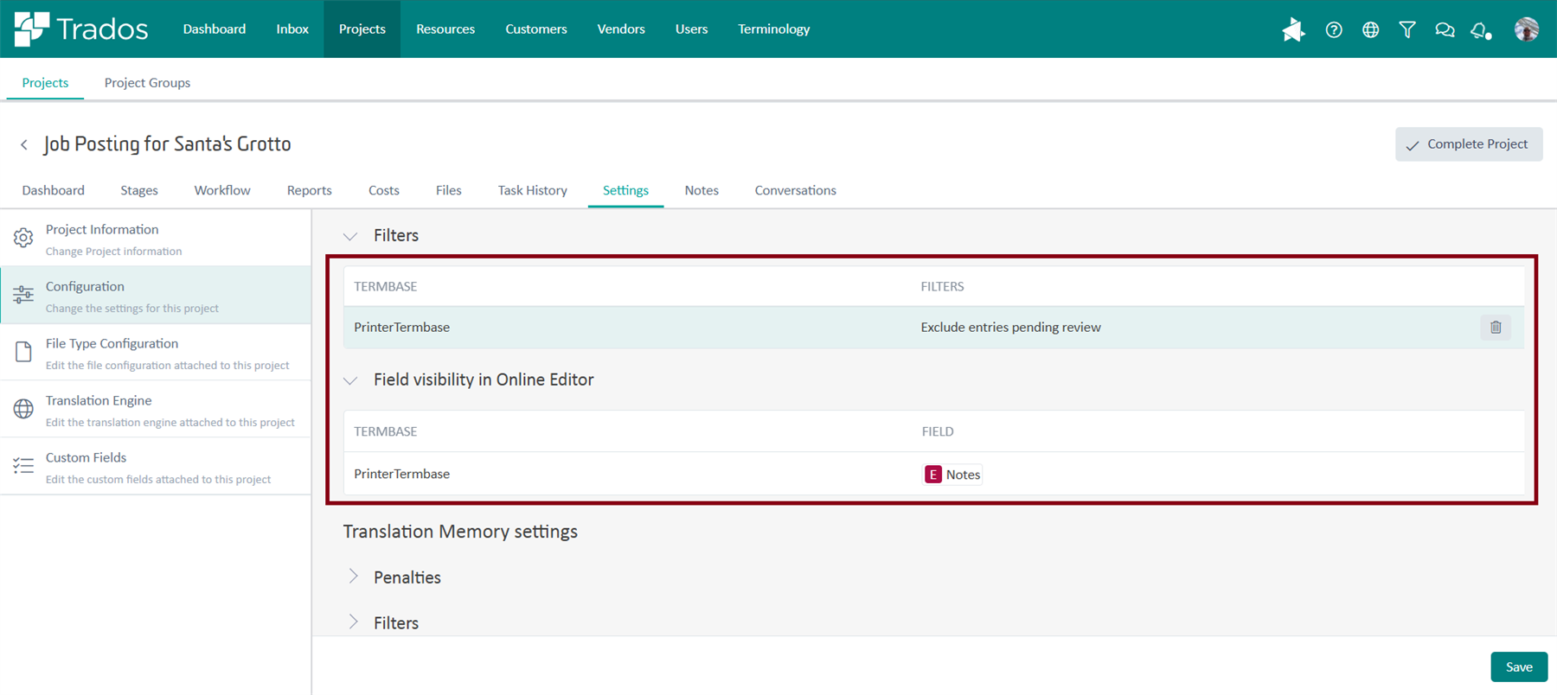
Task: Open the Users menu
Action: coord(691,29)
